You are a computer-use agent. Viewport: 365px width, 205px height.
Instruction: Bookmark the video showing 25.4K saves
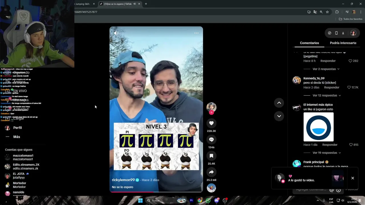pos(211,156)
